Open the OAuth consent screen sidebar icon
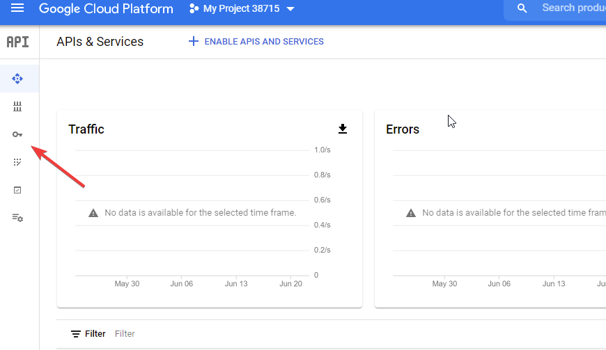 click(x=18, y=162)
